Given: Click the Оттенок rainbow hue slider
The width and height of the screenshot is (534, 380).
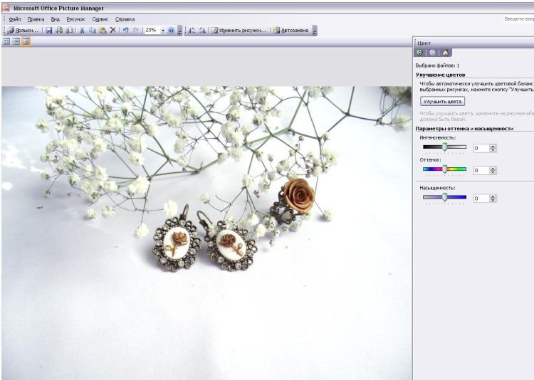Looking at the screenshot, I should pyautogui.click(x=444, y=169).
